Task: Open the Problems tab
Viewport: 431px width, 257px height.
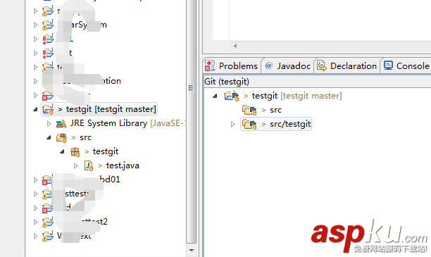Action: 232,65
